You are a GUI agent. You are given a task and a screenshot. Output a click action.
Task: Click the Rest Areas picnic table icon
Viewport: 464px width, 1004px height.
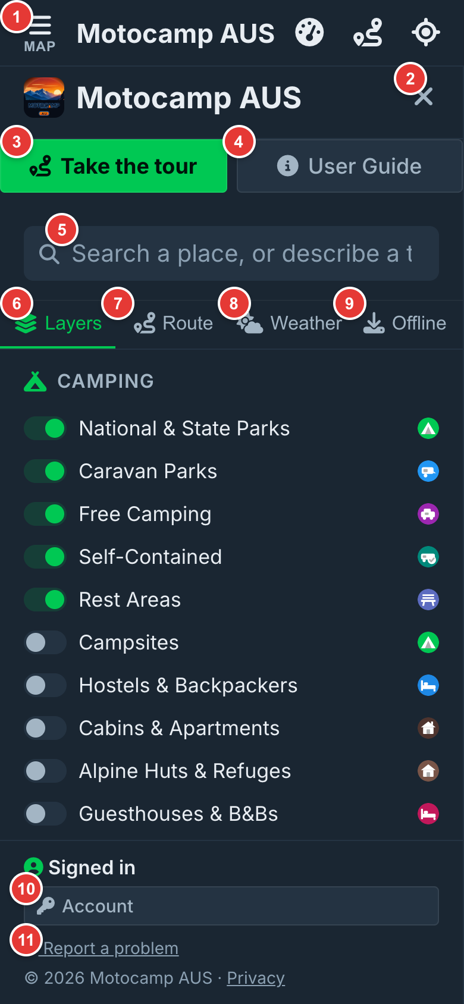(x=428, y=600)
